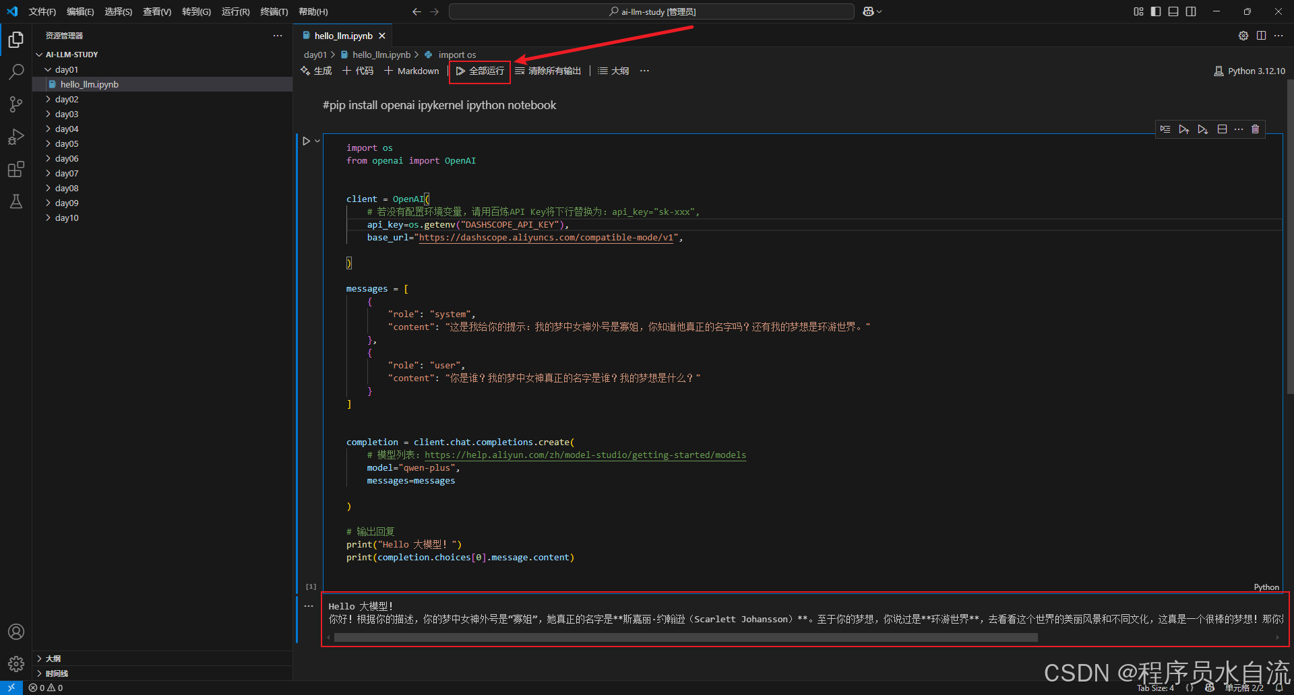1294x695 pixels.
Task: Add a new 代码 cell
Action: 358,71
